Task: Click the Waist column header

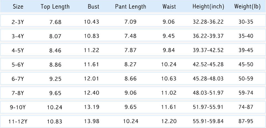Action: tap(169, 7)
